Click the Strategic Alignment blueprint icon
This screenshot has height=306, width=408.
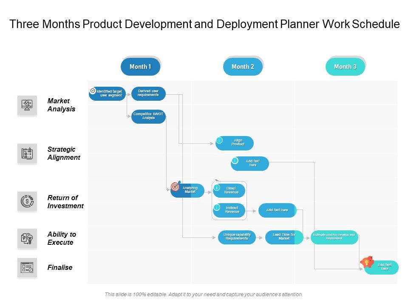point(27,153)
